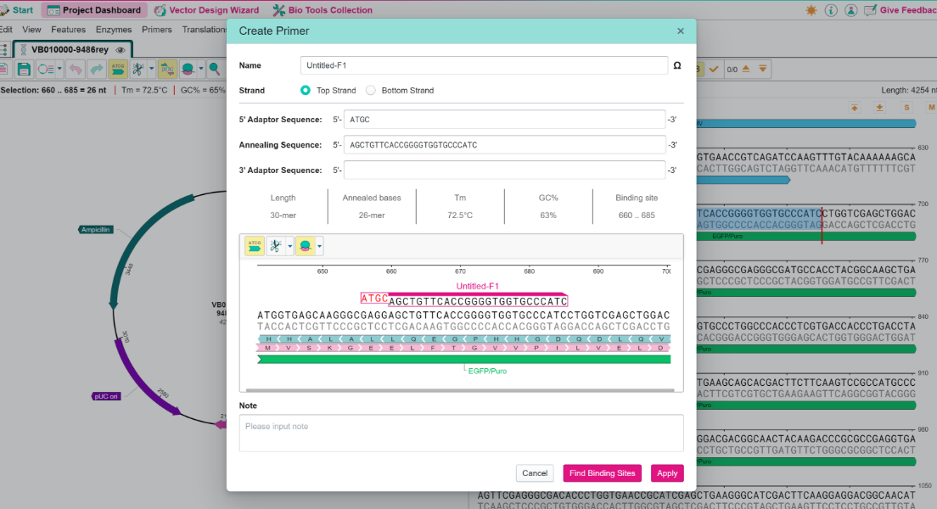This screenshot has width=937, height=509.
Task: Open the dialog preview scissors dropdown arrow
Action: click(x=289, y=245)
